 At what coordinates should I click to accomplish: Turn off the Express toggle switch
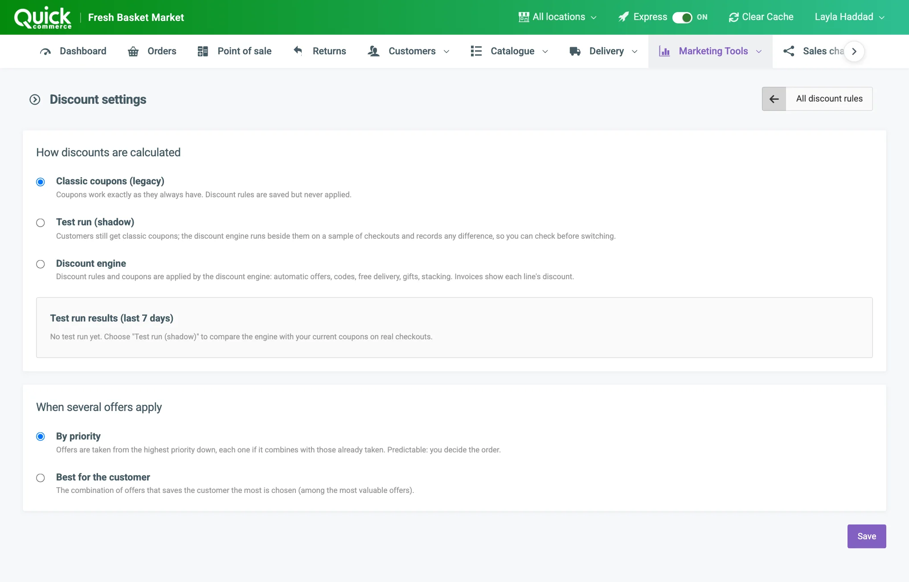pyautogui.click(x=682, y=17)
